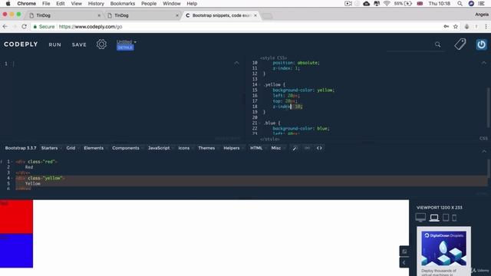491x276 pixels.
Task: Click the DigitalOcean Droplets ad image
Action: [x=443, y=248]
